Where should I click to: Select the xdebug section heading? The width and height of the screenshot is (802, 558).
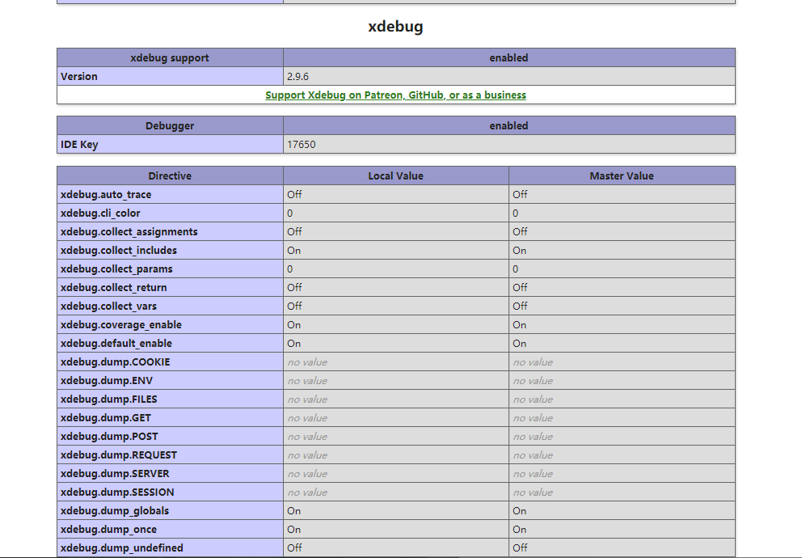[395, 26]
